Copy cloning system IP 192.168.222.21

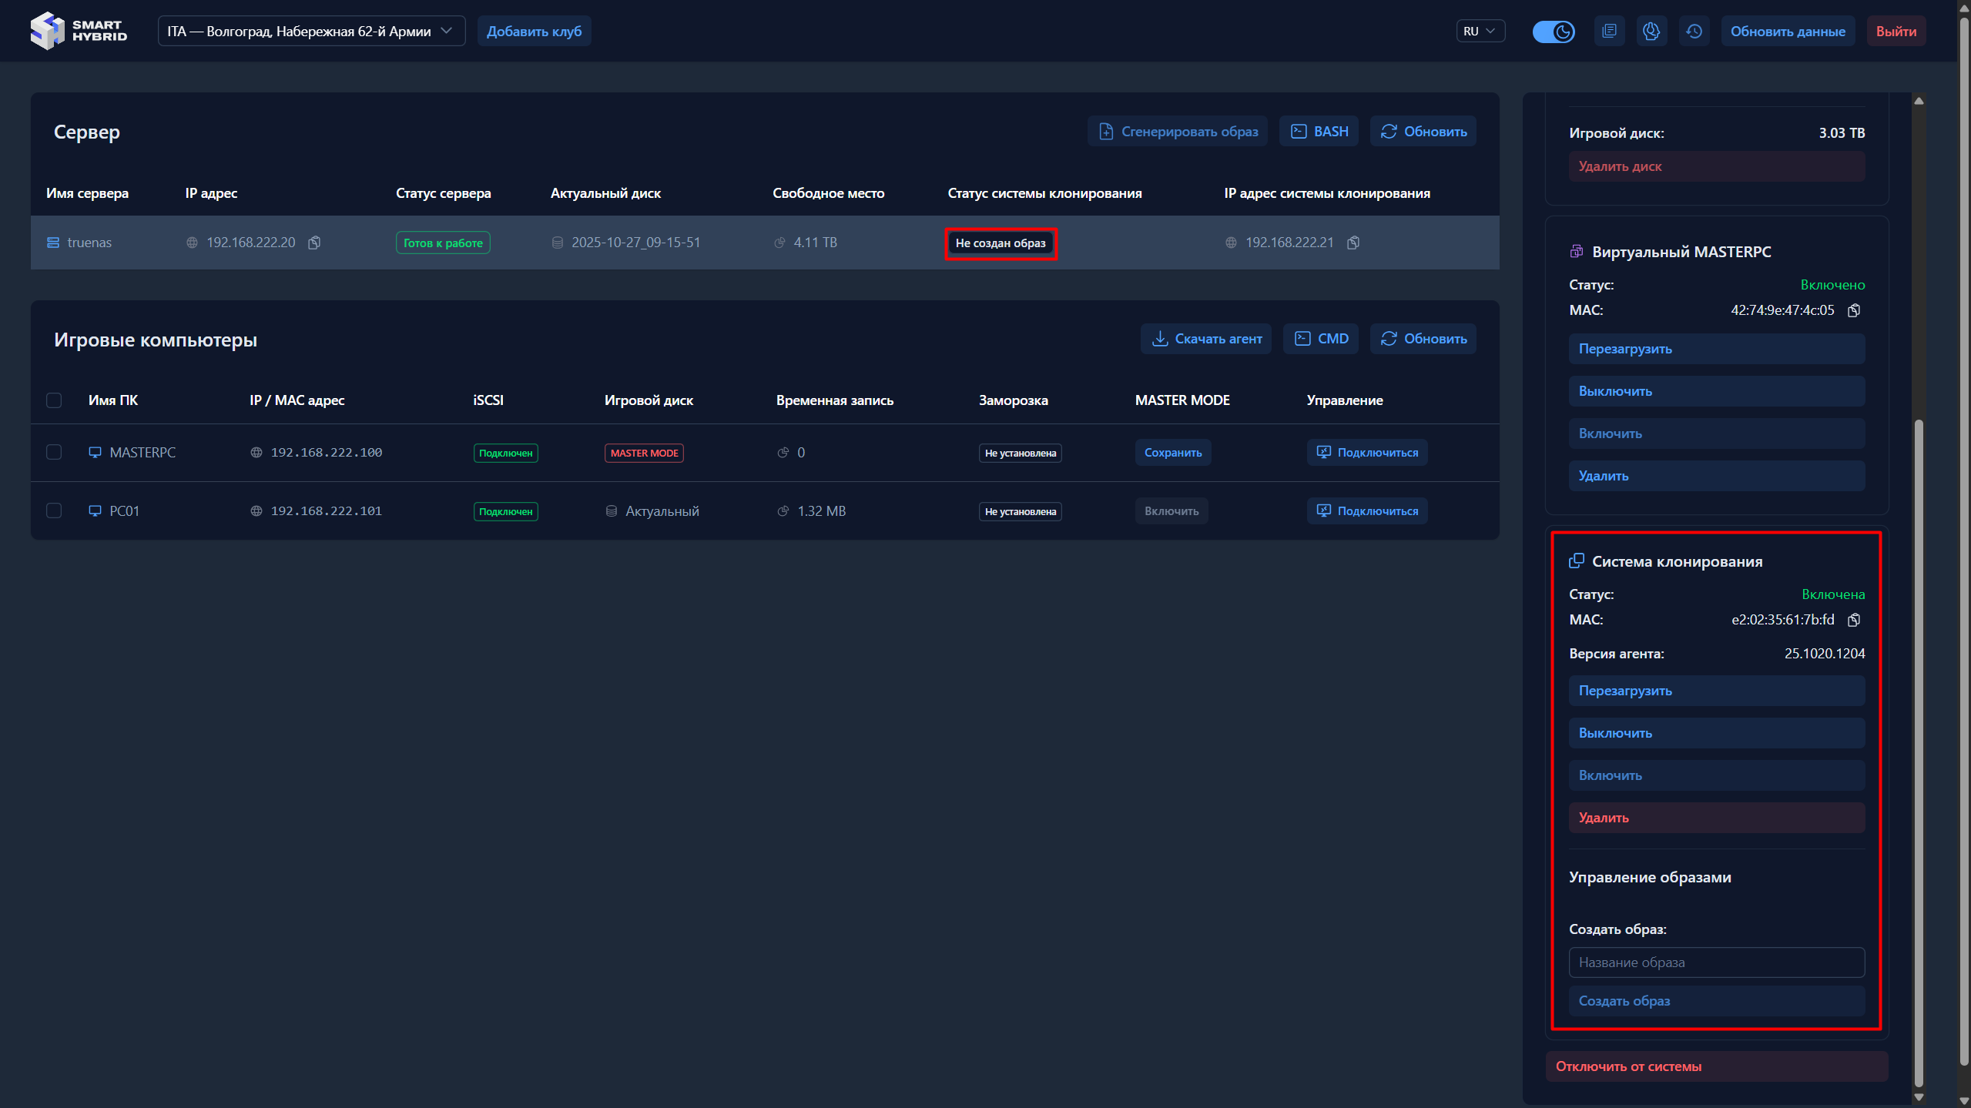(x=1353, y=243)
